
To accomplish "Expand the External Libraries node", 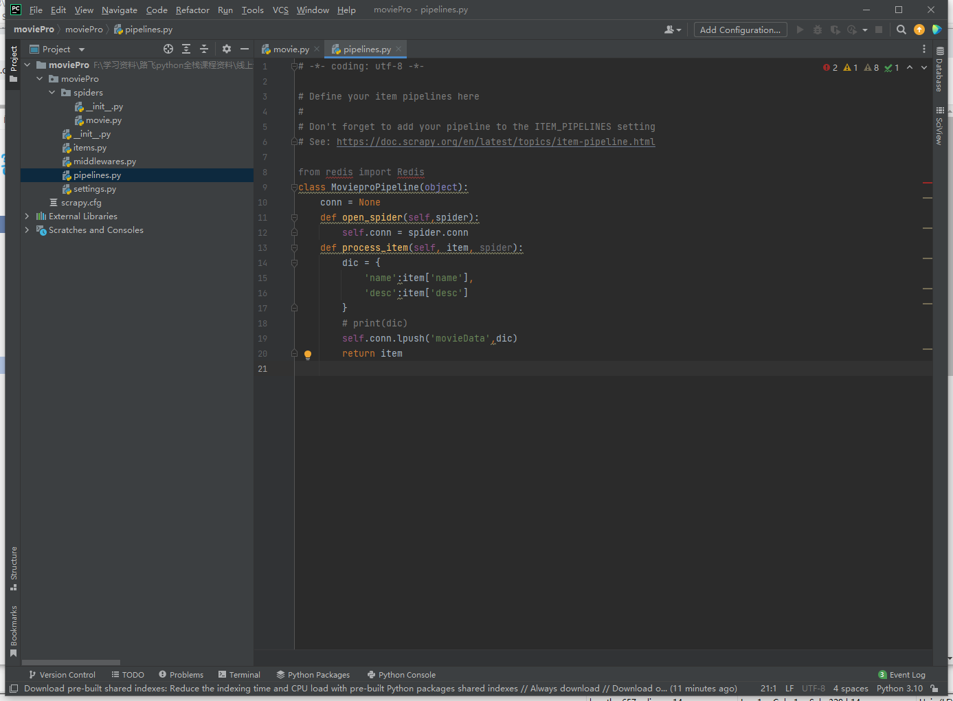I will [27, 216].
